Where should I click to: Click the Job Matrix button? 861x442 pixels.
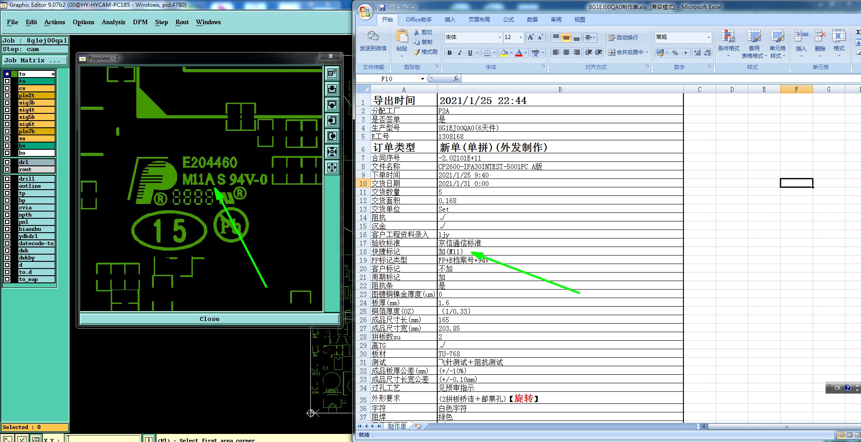pyautogui.click(x=35, y=60)
